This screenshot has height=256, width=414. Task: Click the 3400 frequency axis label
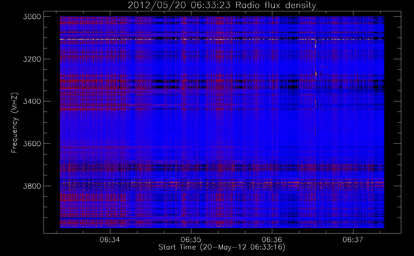tap(32, 101)
